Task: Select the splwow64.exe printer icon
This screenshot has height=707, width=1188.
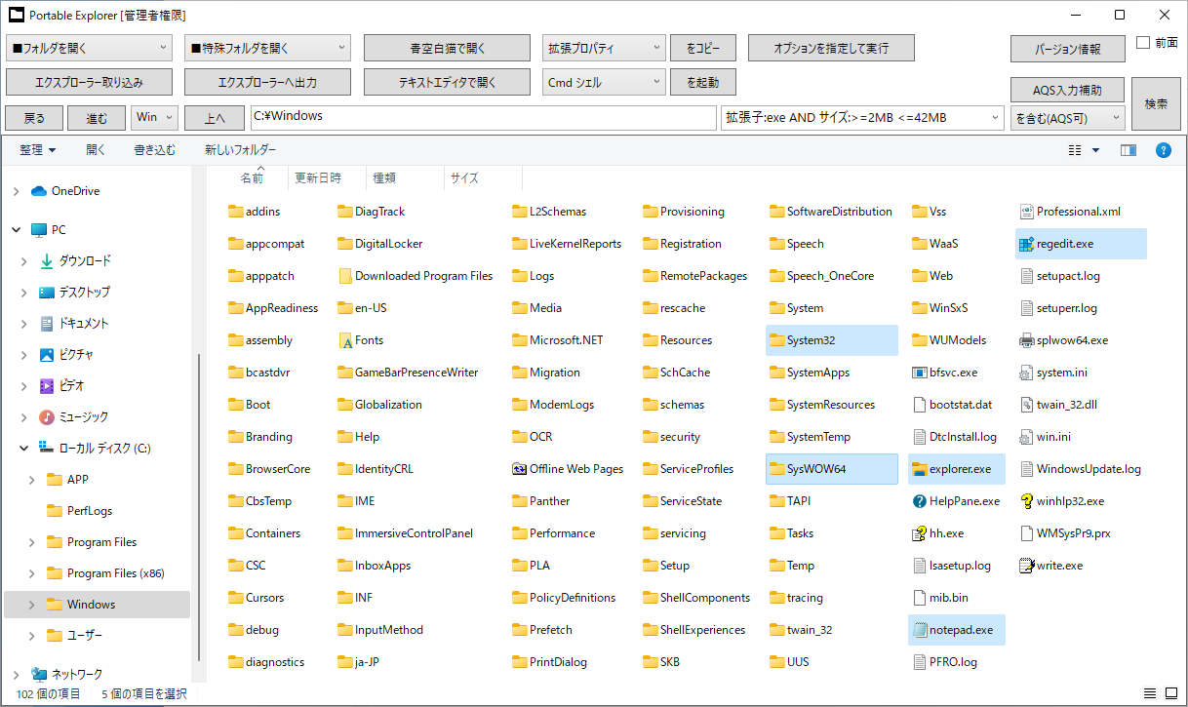Action: point(1025,340)
